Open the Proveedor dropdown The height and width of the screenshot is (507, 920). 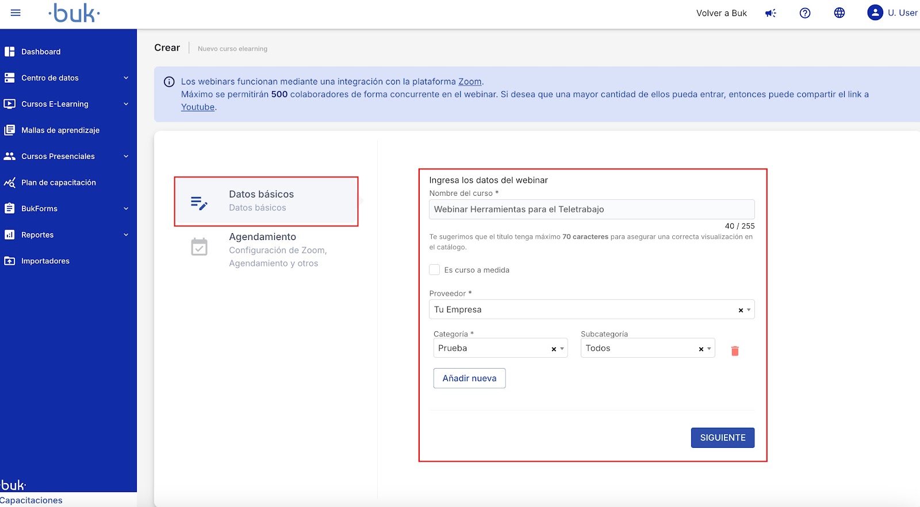pos(749,310)
